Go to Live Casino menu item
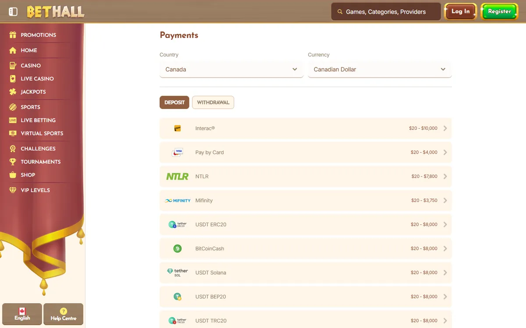 37,79
